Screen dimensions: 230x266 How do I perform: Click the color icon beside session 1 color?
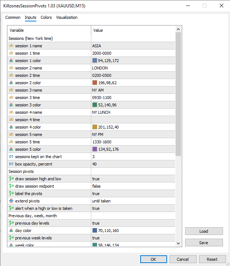tap(11, 61)
